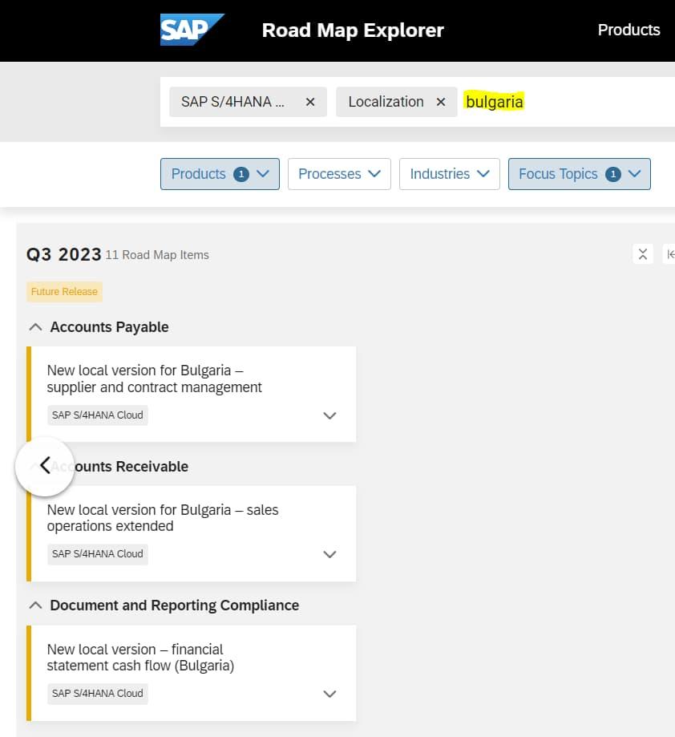Screen dimensions: 675x737
Task: Remove the Localization filter chip
Action: (x=440, y=102)
